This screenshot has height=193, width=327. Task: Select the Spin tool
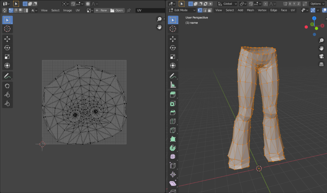[x=173, y=148]
